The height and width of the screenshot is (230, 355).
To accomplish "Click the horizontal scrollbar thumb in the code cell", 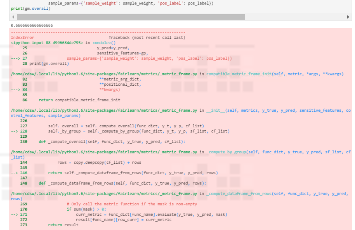I will pos(131,17).
